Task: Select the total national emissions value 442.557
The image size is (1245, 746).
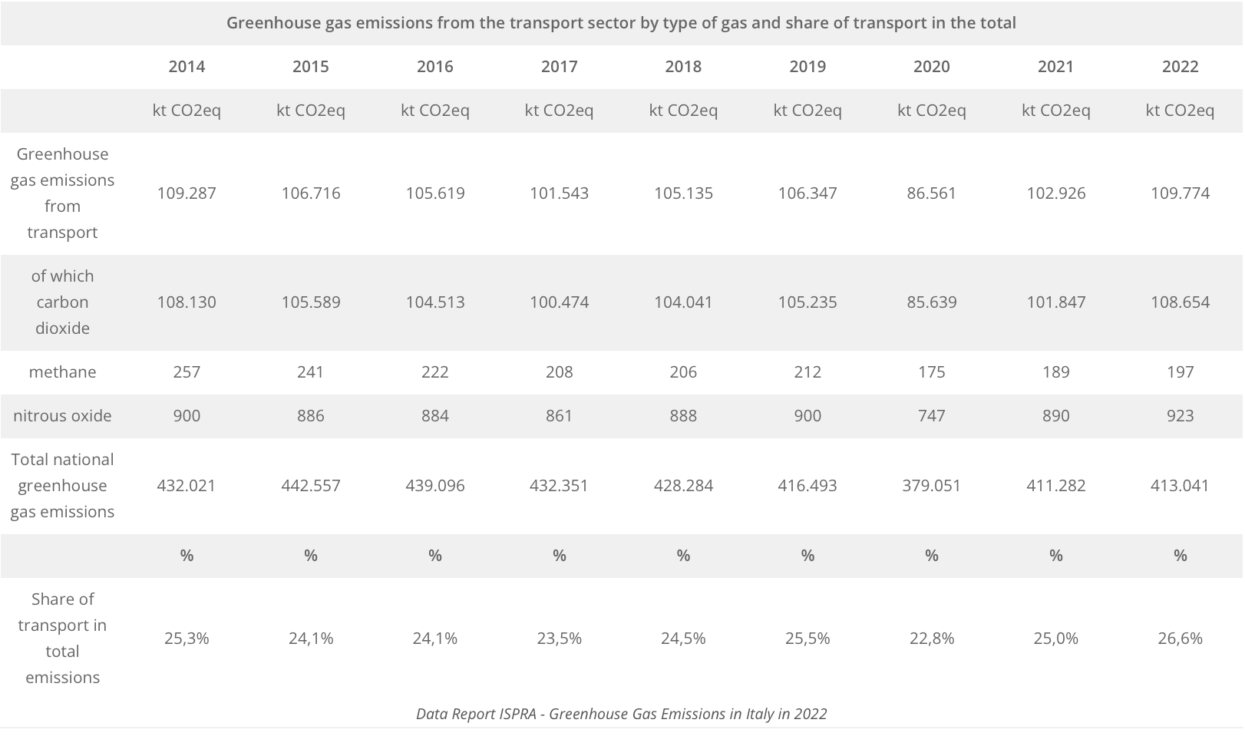Action: pos(310,486)
